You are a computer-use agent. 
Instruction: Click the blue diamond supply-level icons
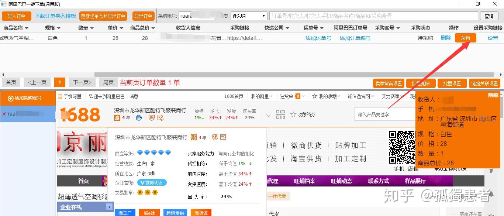point(154,153)
